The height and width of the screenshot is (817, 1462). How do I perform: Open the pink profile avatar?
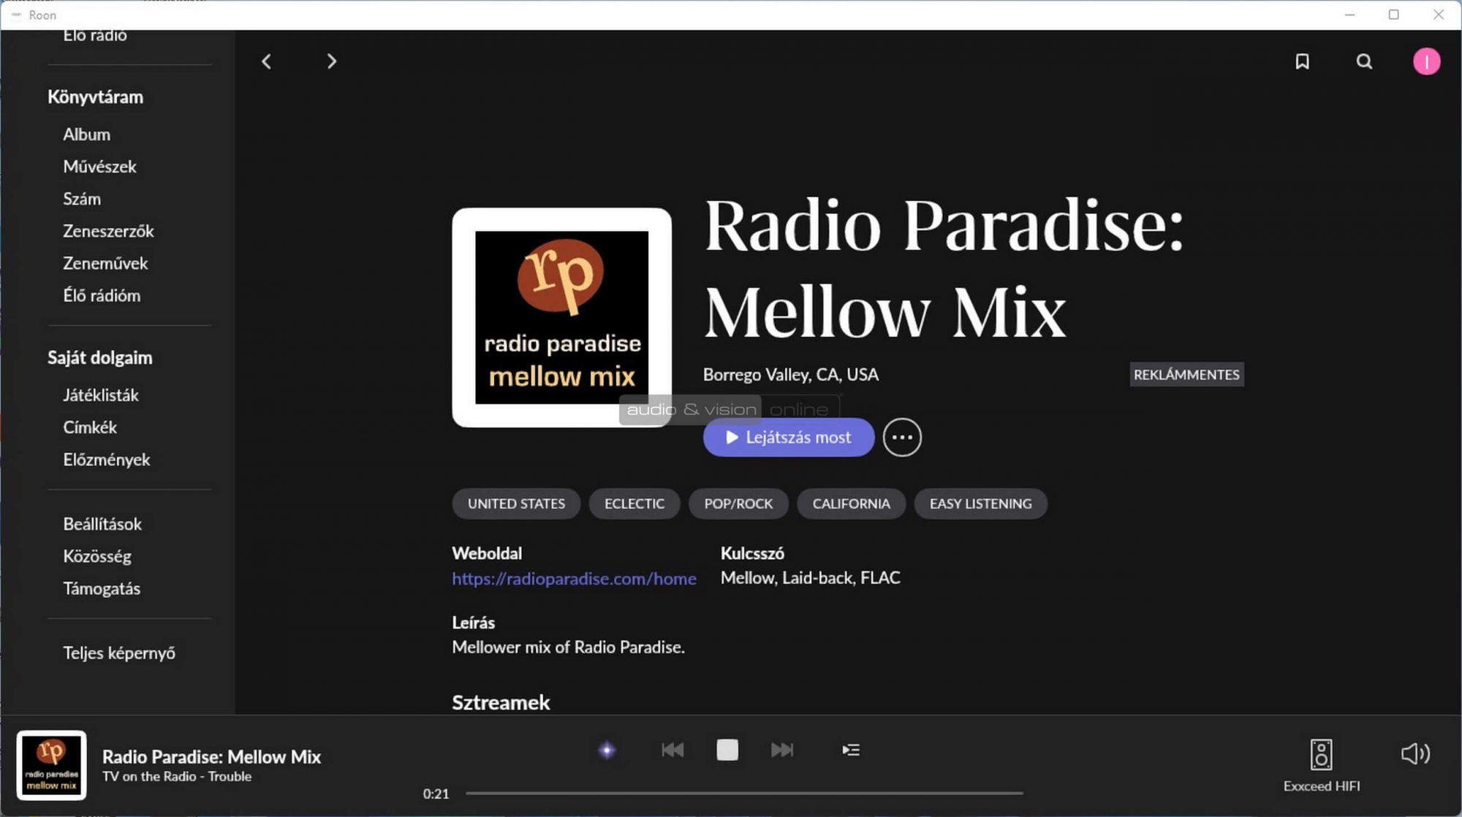1426,61
